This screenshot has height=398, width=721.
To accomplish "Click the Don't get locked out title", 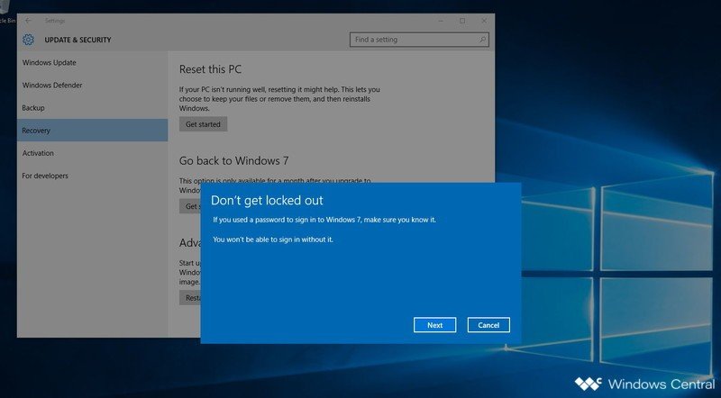I will (x=267, y=201).
